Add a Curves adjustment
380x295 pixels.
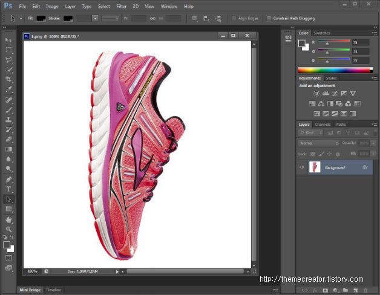335,94
